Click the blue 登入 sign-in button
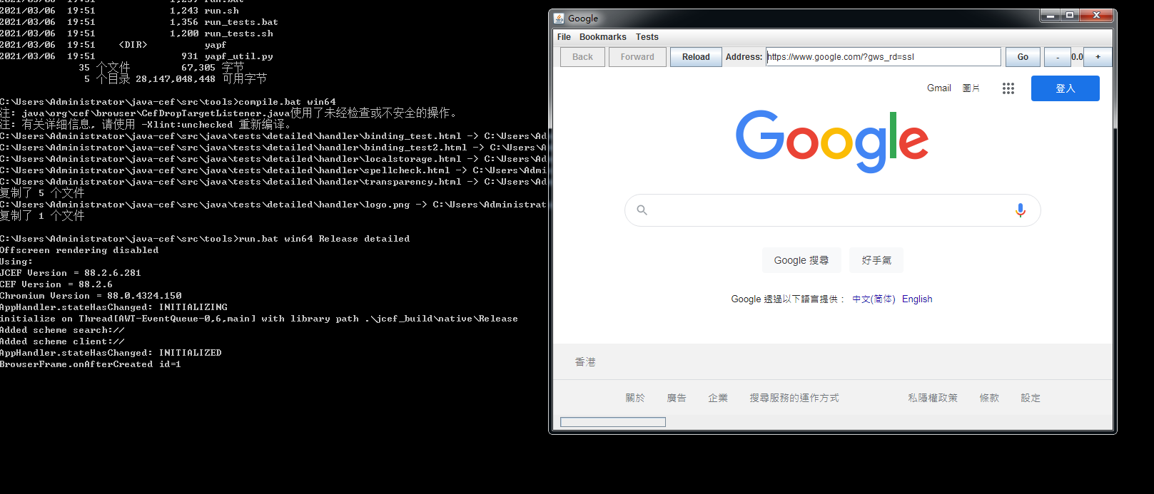 (1065, 88)
